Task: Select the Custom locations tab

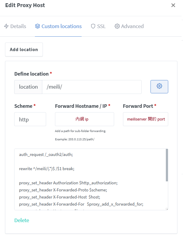Action: pyautogui.click(x=61, y=26)
